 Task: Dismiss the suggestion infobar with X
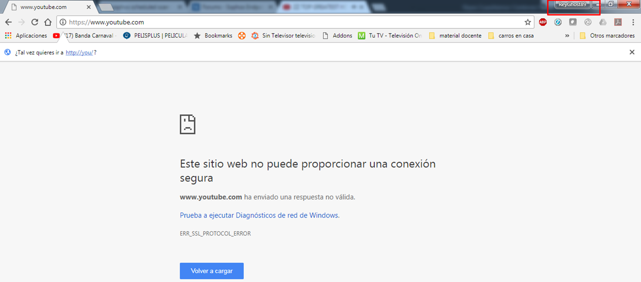632,52
